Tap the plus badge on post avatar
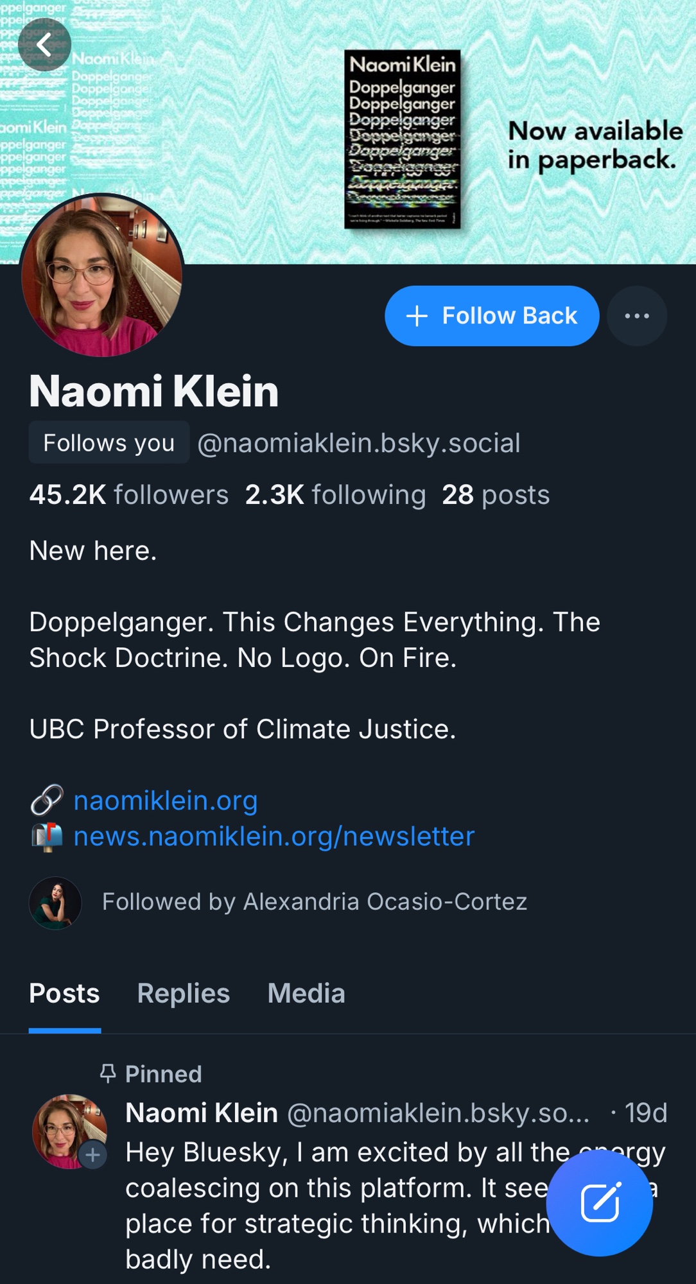This screenshot has width=696, height=1284. pyautogui.click(x=93, y=1155)
